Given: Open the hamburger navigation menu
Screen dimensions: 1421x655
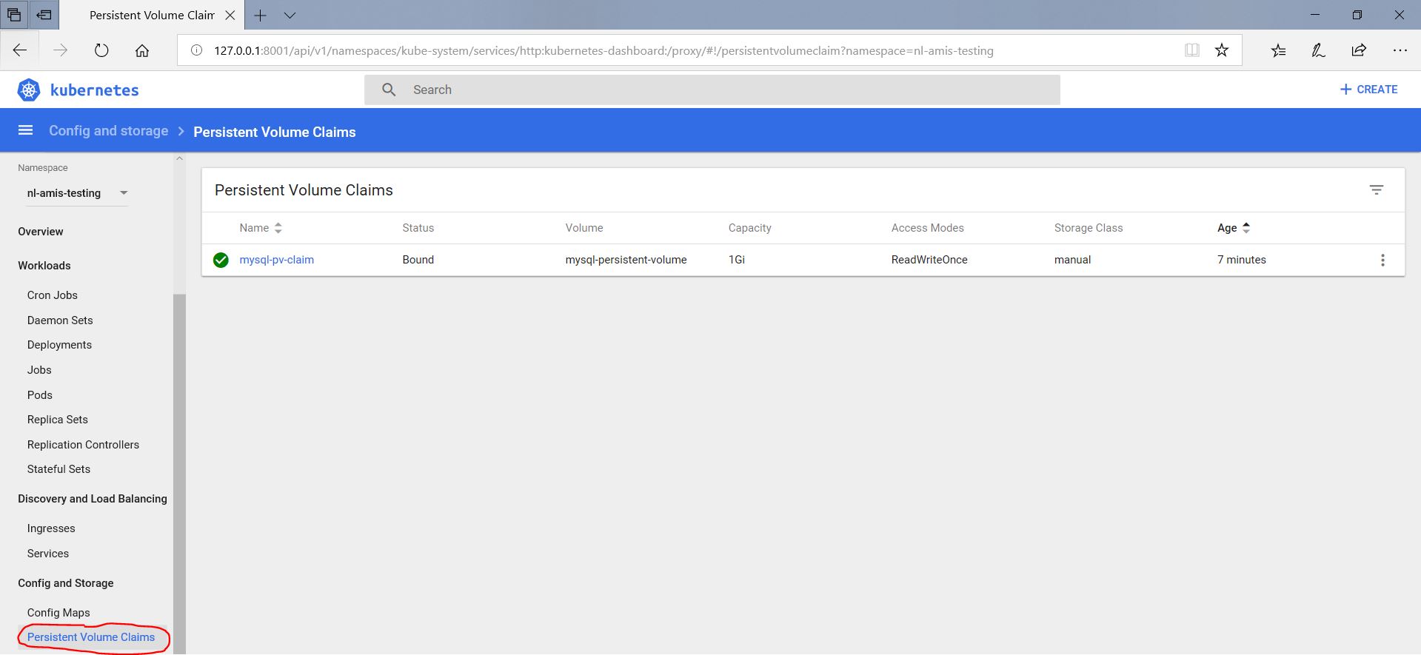Looking at the screenshot, I should [25, 131].
